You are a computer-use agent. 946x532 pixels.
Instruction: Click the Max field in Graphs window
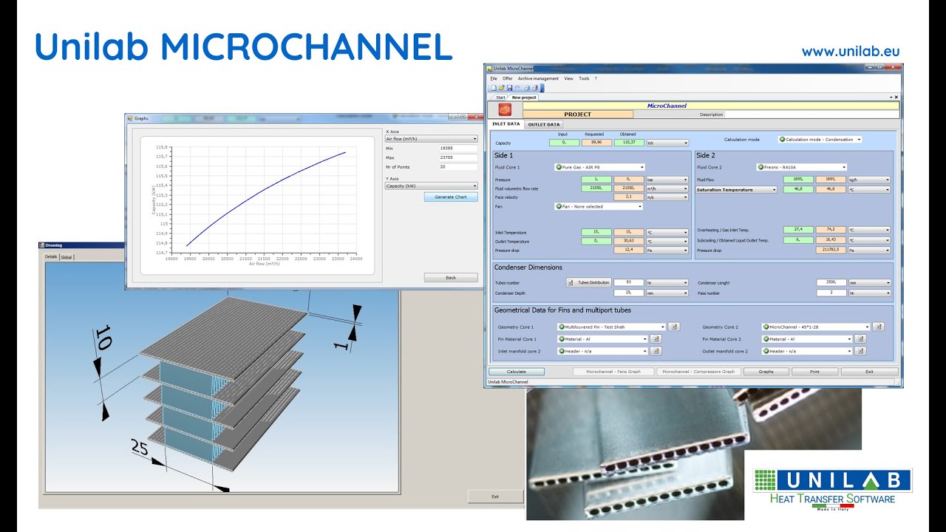[x=458, y=157]
